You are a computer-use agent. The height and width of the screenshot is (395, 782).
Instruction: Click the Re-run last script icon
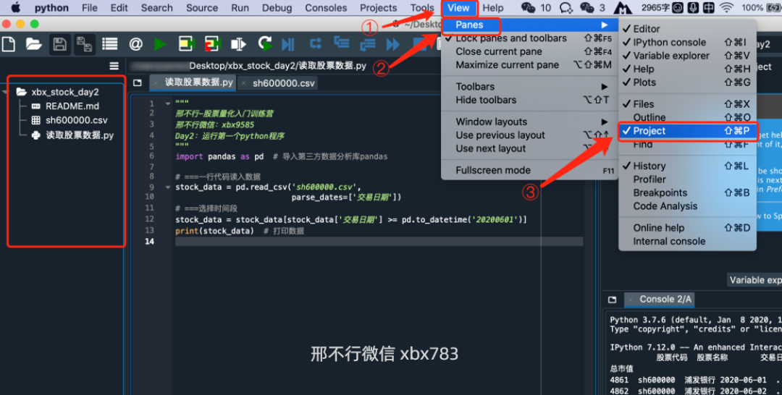point(265,44)
